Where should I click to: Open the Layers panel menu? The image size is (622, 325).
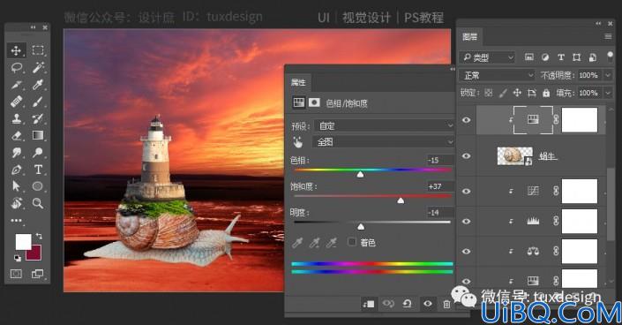pos(608,36)
